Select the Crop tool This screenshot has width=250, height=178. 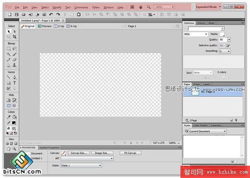pos(15,37)
